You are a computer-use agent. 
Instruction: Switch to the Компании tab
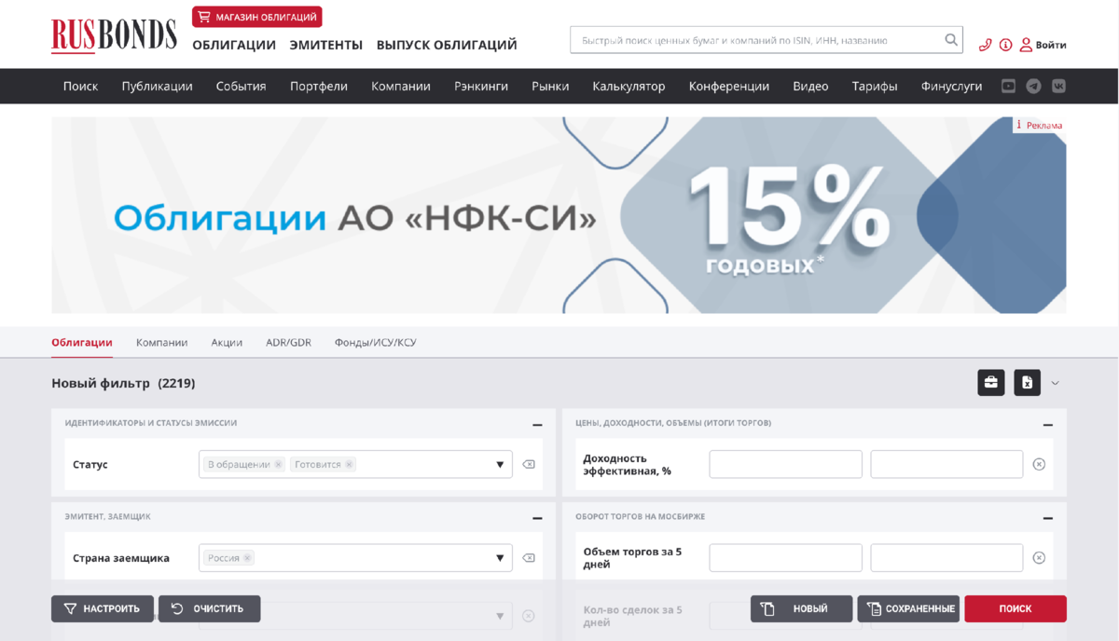coord(161,342)
